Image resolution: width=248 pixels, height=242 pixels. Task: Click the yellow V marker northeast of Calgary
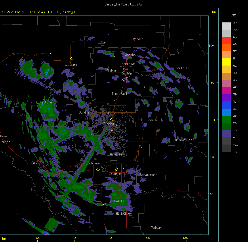click(123, 168)
